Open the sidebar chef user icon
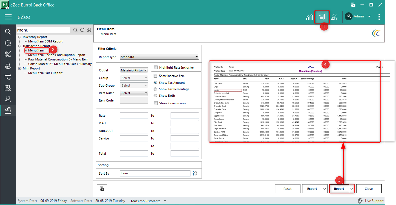Viewport: 396px width, 205px height. pyautogui.click(x=8, y=66)
